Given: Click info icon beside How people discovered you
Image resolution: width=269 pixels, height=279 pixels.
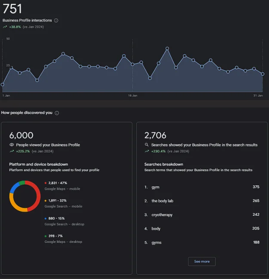Looking at the screenshot, I should [x=57, y=113].
